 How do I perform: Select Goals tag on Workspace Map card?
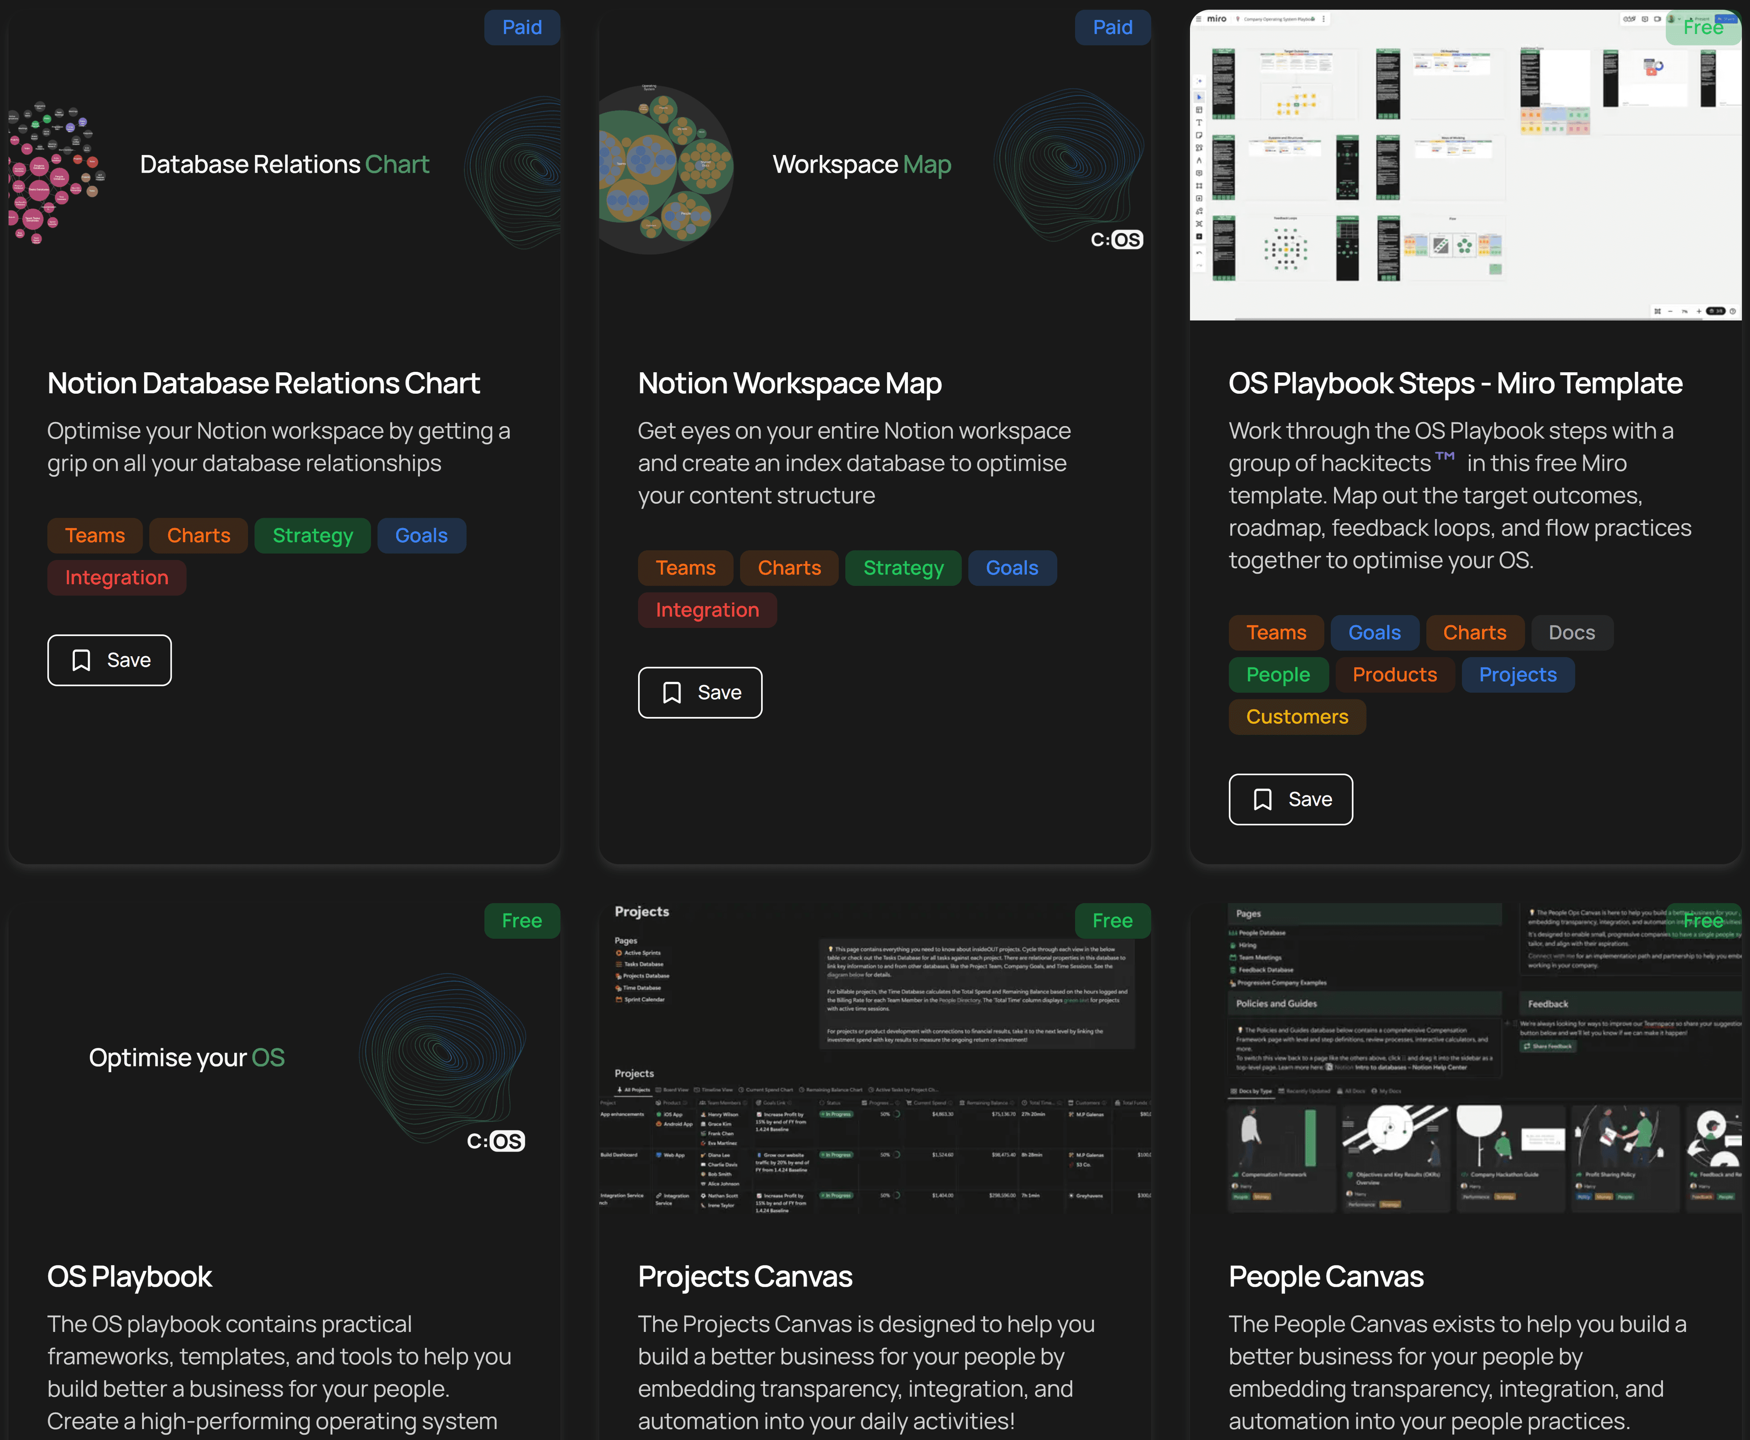click(1012, 568)
